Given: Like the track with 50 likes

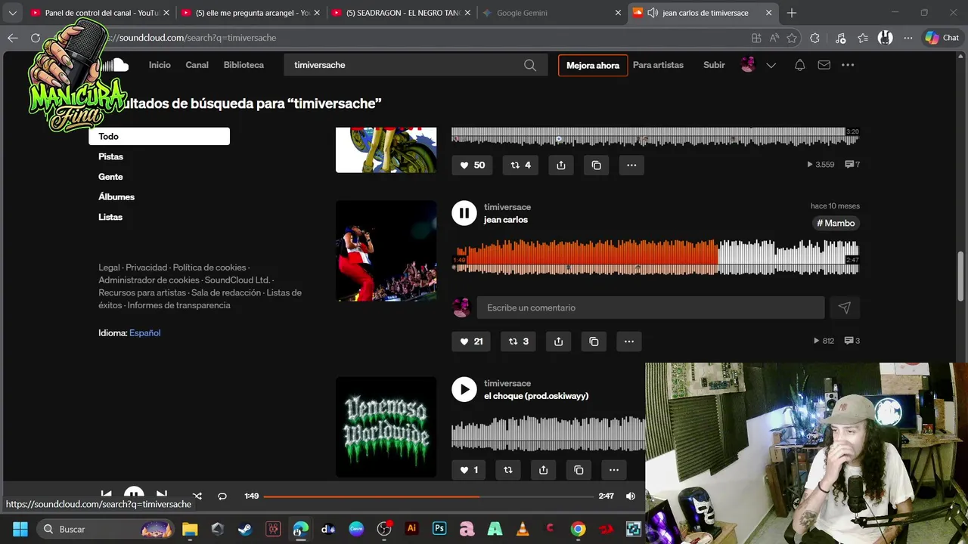Looking at the screenshot, I should point(473,165).
